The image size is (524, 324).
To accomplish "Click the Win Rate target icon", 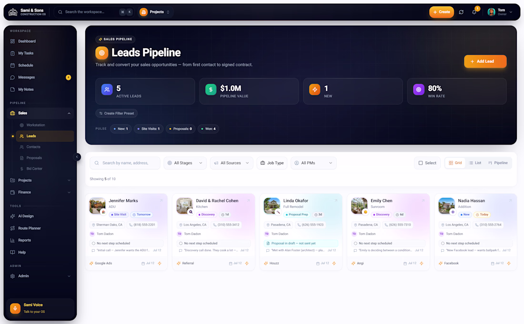I will [x=419, y=89].
